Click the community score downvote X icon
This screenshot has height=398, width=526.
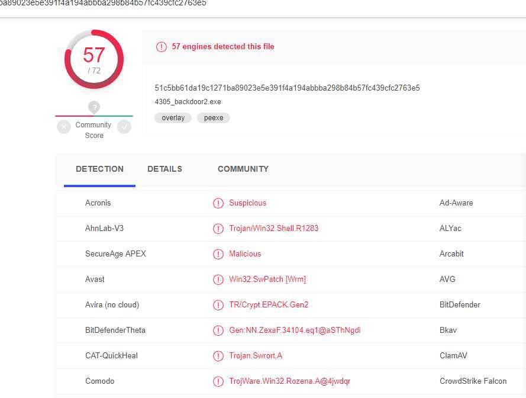point(64,127)
